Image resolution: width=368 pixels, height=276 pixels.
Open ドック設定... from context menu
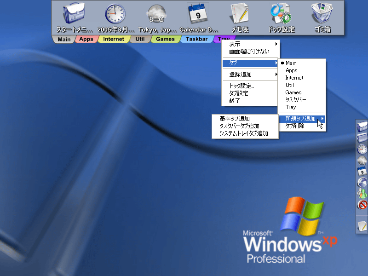pos(250,86)
